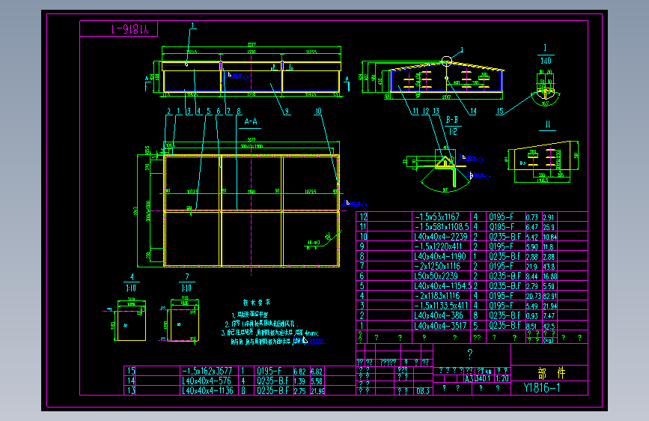Select the "1:20" scale value in title block
Viewport: 649px width, 421px height.
tap(502, 379)
